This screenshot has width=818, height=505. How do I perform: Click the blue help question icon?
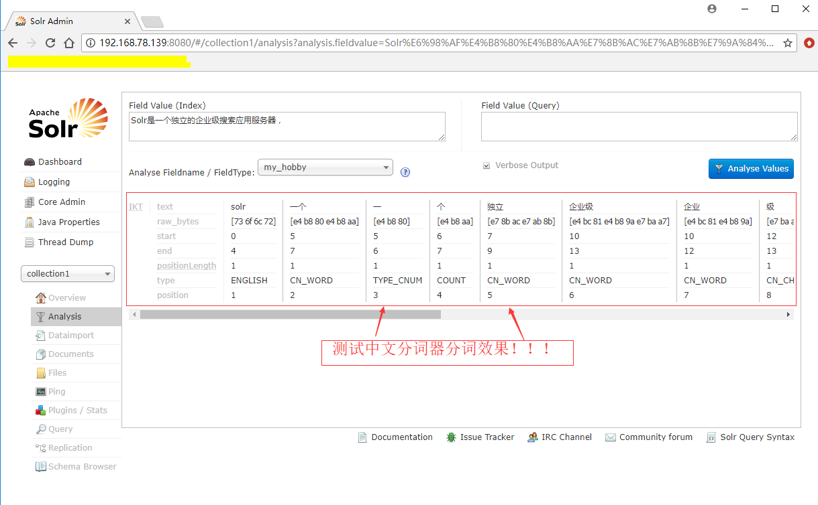click(405, 172)
